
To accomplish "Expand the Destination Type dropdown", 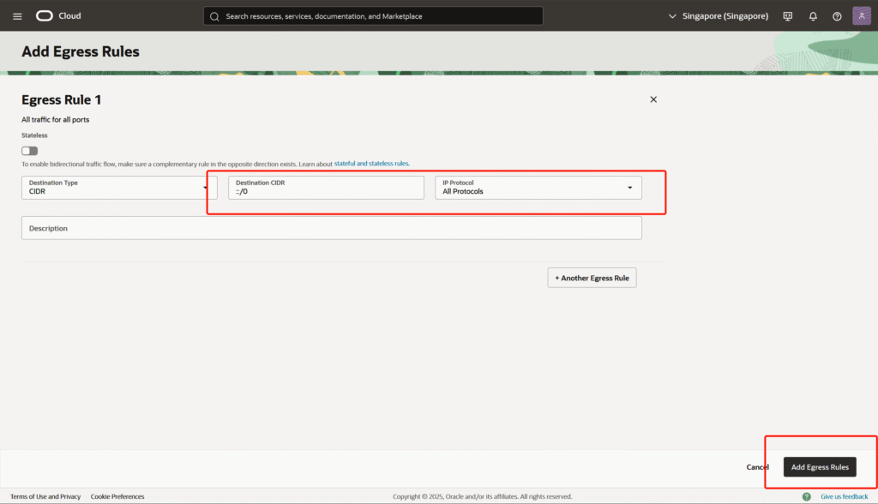I will (x=119, y=188).
